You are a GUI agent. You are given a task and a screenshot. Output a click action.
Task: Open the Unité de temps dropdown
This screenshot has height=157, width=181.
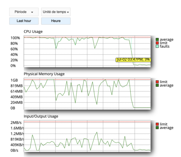point(56,12)
